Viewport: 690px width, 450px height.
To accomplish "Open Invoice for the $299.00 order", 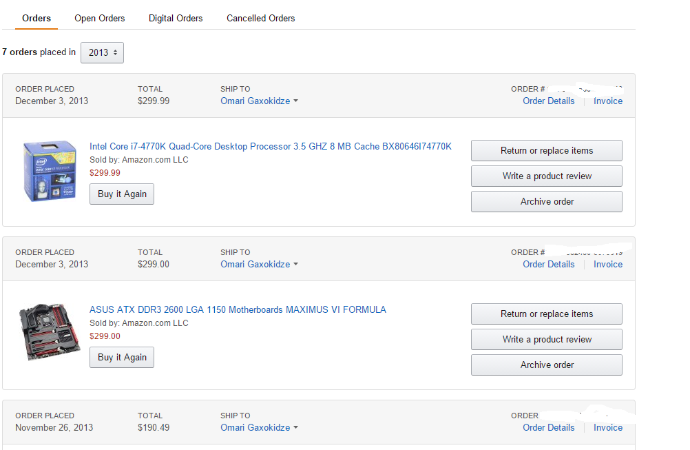I will [x=608, y=264].
